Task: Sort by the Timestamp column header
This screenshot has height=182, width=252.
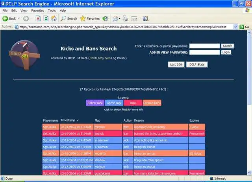Action: (68, 120)
